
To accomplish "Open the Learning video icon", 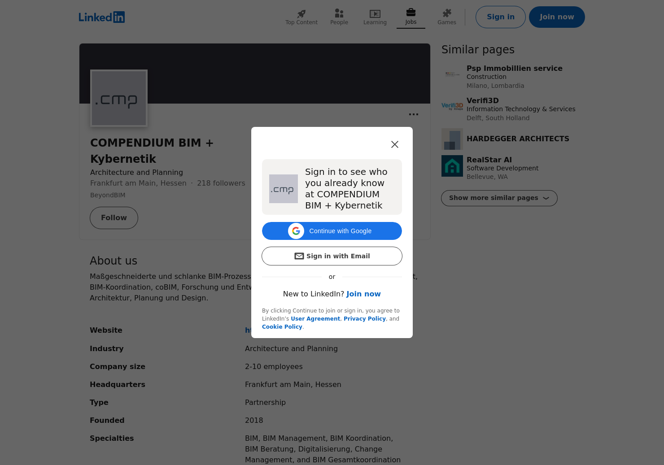I will click(375, 13).
